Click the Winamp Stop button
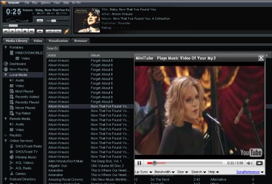Screen dimensions: 272x184 click(25, 32)
